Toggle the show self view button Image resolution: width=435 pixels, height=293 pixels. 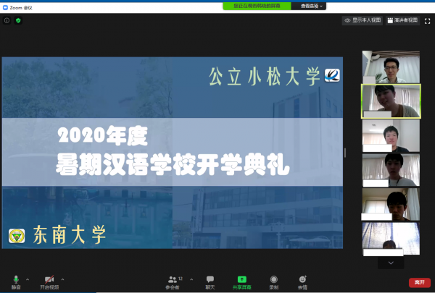362,20
